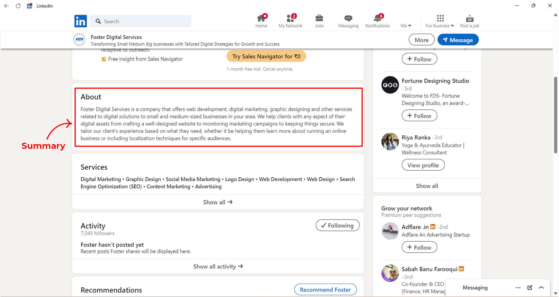The height and width of the screenshot is (297, 559).
Task: Click the page vertical scrollbar thumb
Action: click(556, 115)
